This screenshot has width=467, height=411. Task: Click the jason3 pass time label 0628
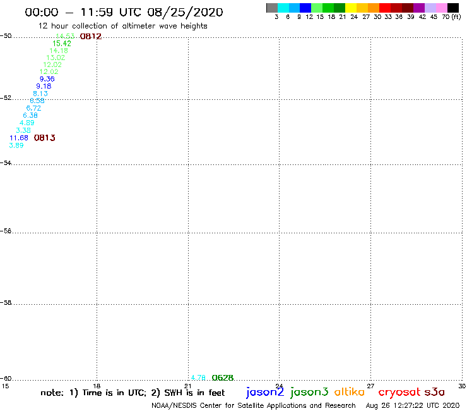[x=223, y=378]
